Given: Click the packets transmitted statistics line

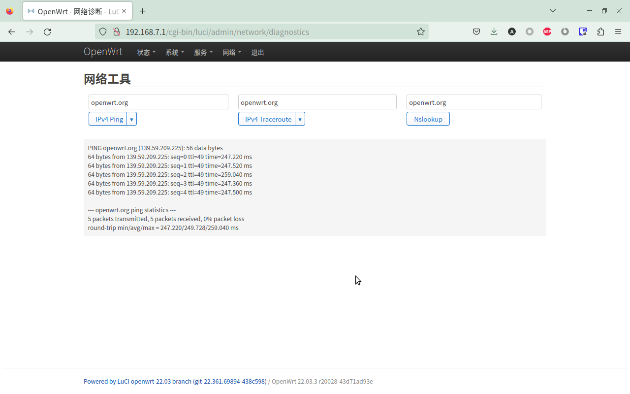Looking at the screenshot, I should click(166, 219).
